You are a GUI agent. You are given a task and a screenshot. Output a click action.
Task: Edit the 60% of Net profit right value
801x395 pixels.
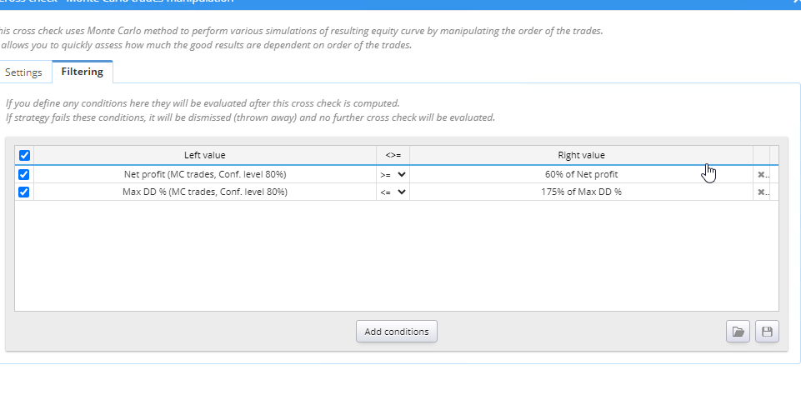(x=581, y=175)
